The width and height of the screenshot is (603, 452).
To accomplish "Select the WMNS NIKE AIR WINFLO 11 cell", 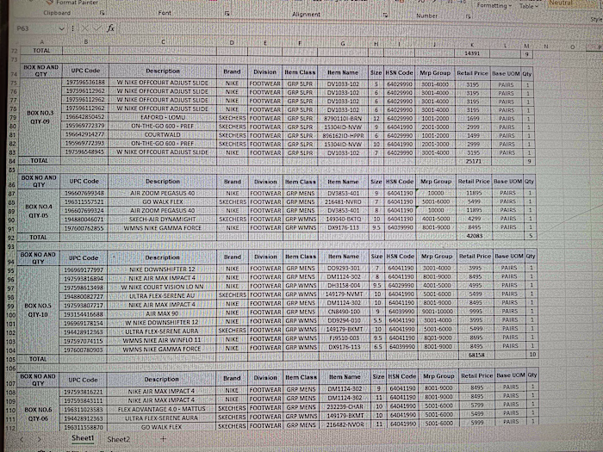I will [x=162, y=340].
